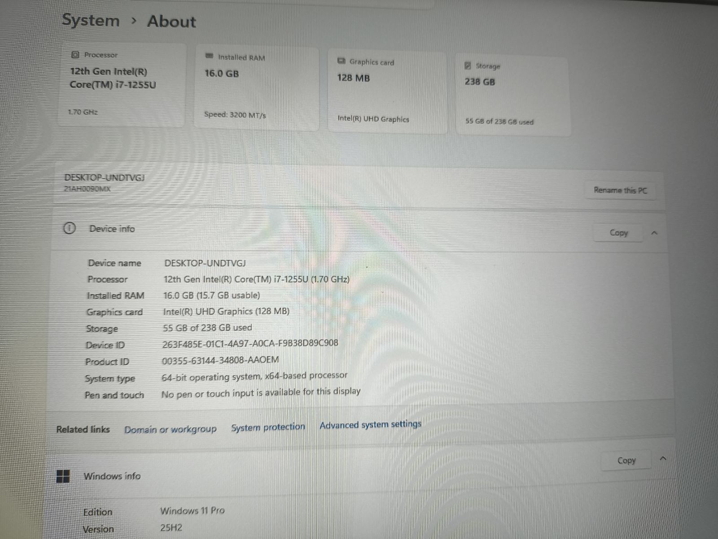Open Domain or workgroup link
This screenshot has width=718, height=539.
(170, 429)
